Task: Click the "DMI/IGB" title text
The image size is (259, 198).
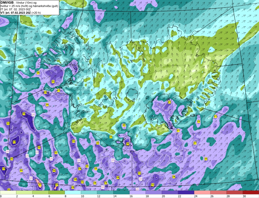Action: coord(7,3)
